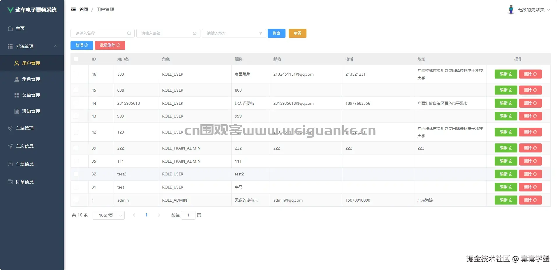
Task: Go to 车次信息 section
Action: pyautogui.click(x=32, y=146)
